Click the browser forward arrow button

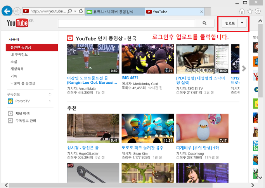click(17, 11)
